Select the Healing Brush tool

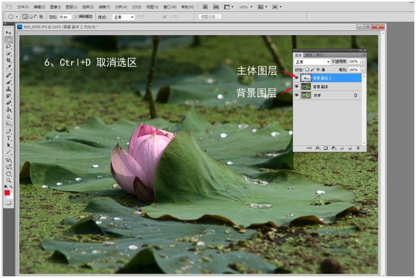(8, 75)
